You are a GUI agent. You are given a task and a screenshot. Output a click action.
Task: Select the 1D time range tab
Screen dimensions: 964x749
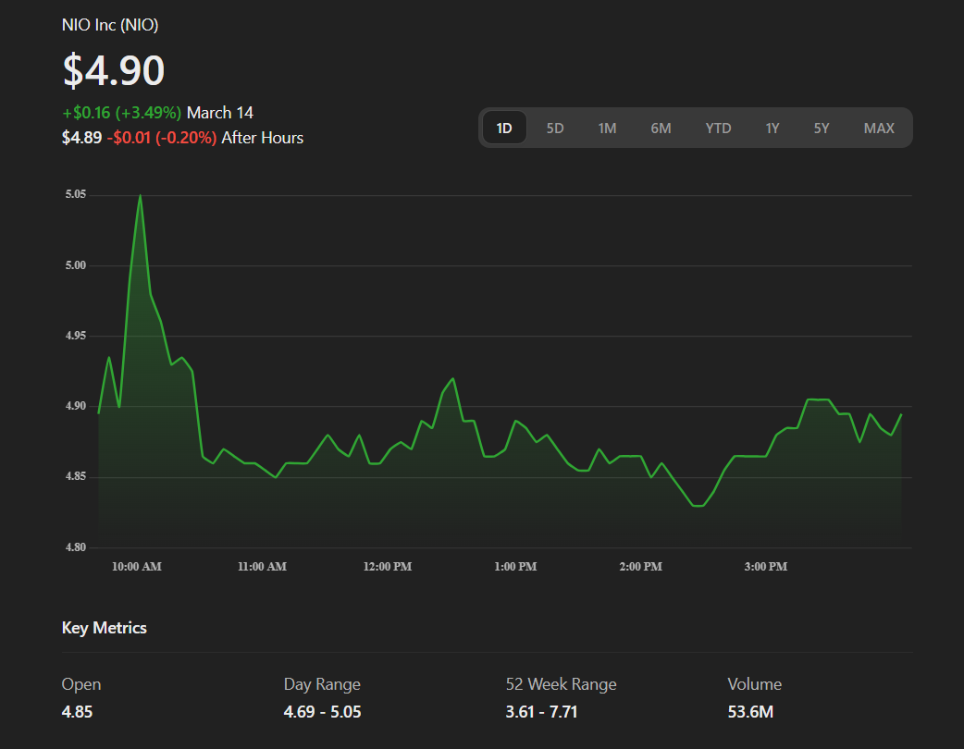(504, 128)
